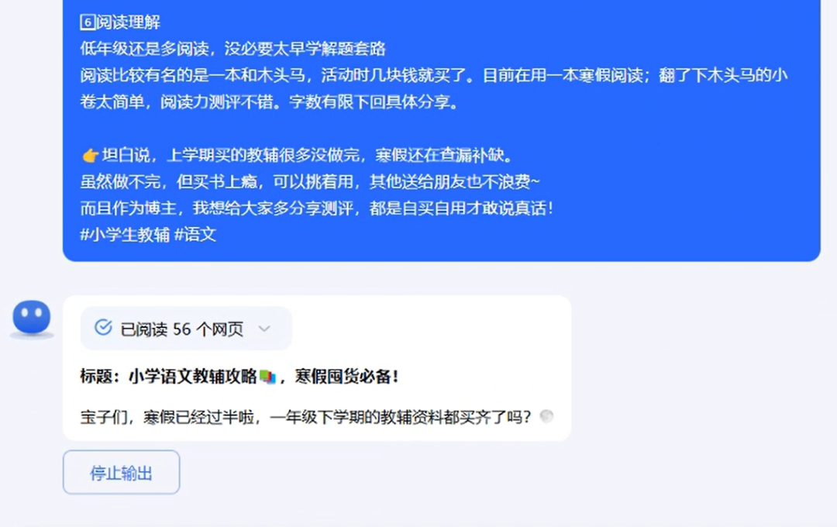Click the pointing hand emoji before 坦白说
The width and height of the screenshot is (837, 527).
[90, 155]
